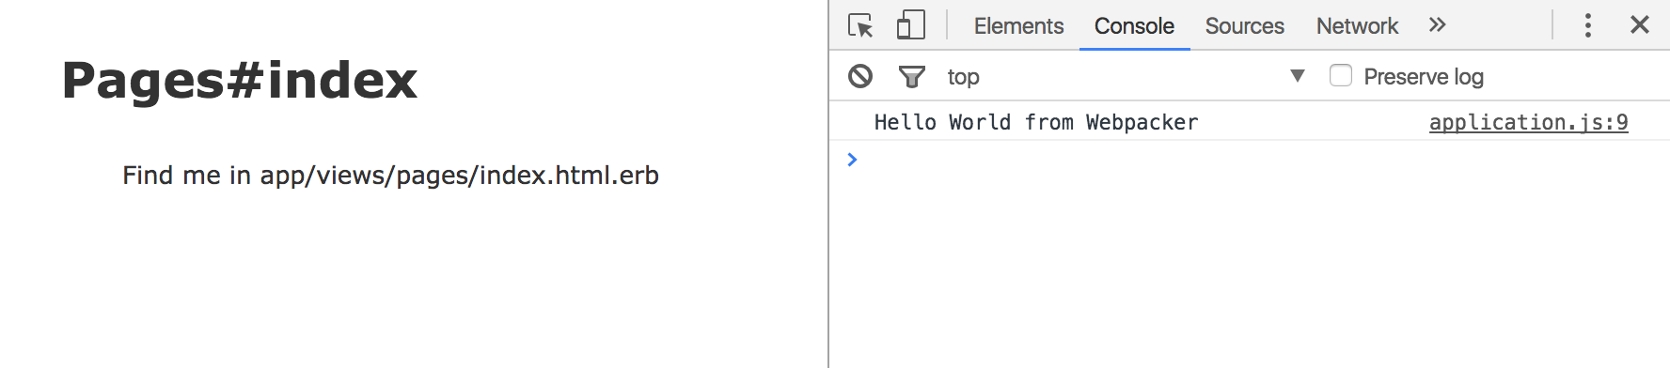Select the Console tab
The height and width of the screenshot is (368, 1670).
pyautogui.click(x=1134, y=26)
